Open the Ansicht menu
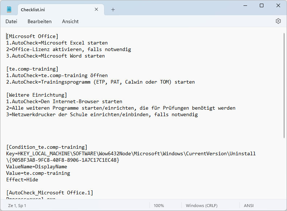 70,22
